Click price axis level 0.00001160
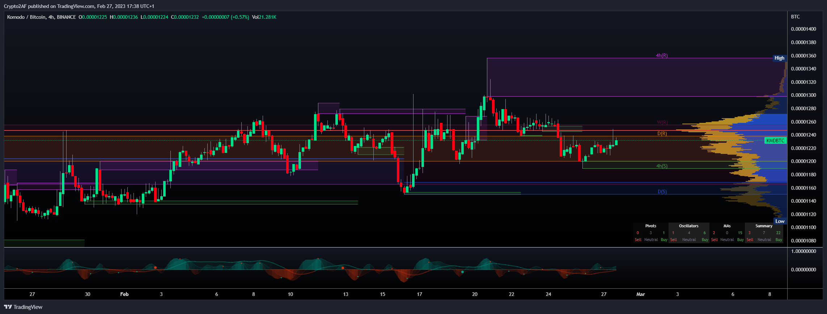Screen dimensions: 827x314 (x=803, y=188)
